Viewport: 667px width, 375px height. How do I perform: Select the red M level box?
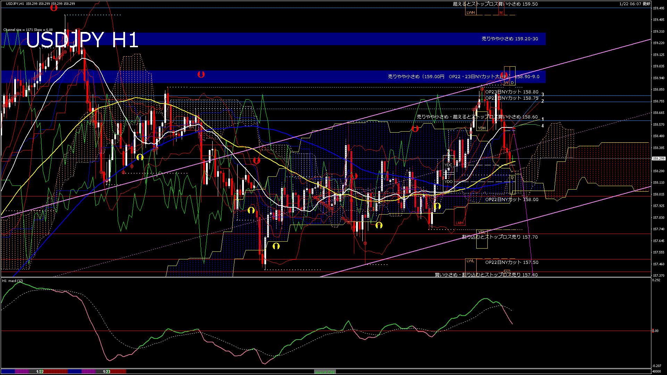point(501,12)
